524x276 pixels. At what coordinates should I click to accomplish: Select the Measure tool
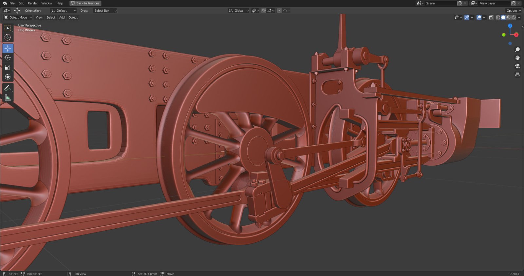pyautogui.click(x=8, y=97)
